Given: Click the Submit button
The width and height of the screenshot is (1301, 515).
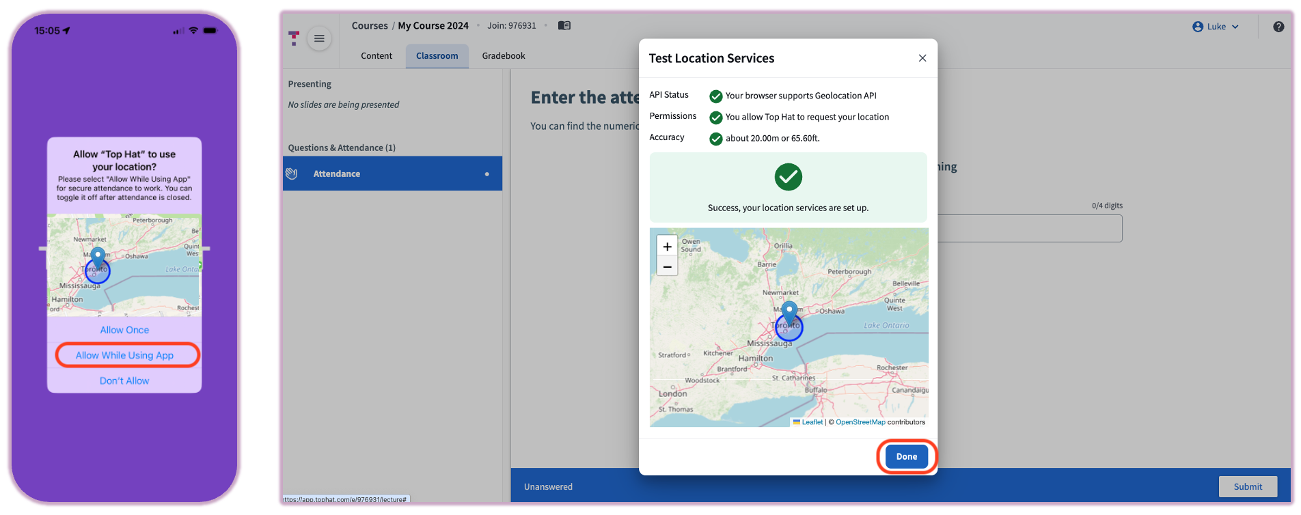Looking at the screenshot, I should 1247,486.
